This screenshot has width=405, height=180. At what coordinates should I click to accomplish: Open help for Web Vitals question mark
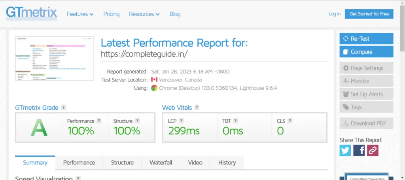pyautogui.click(x=197, y=108)
